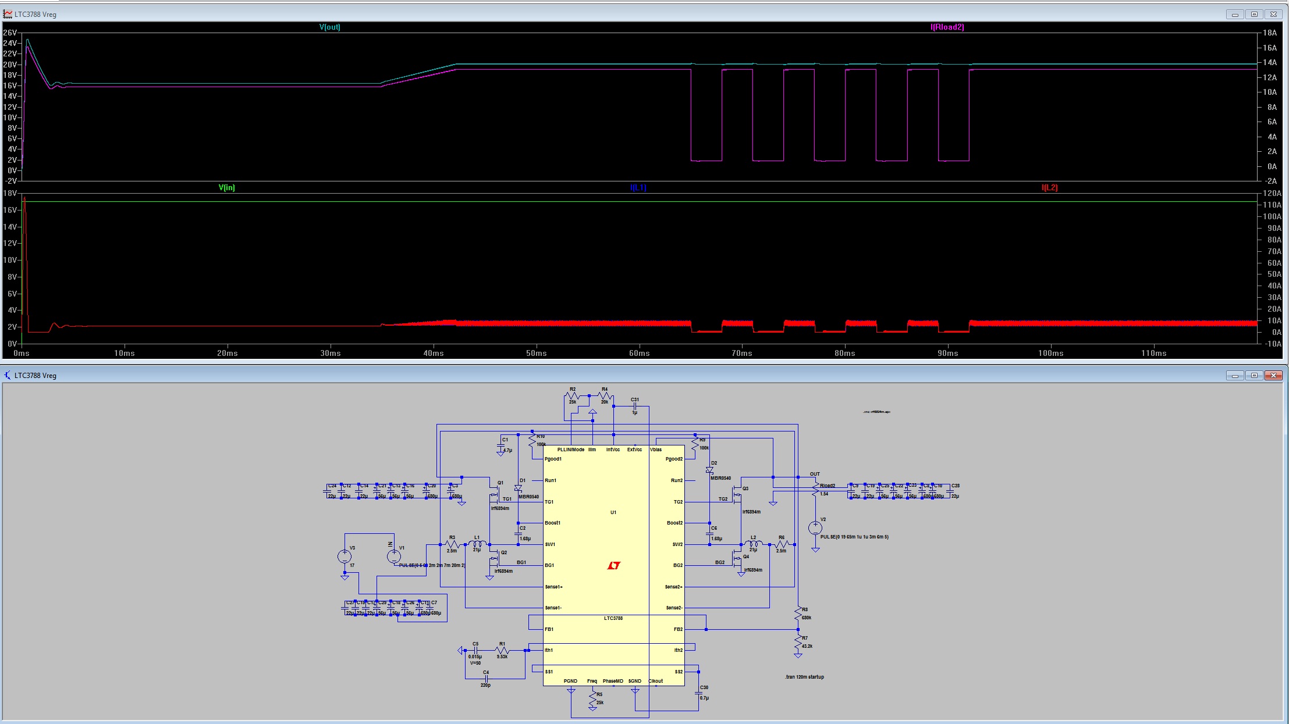Select voltage source V2

(x=815, y=527)
